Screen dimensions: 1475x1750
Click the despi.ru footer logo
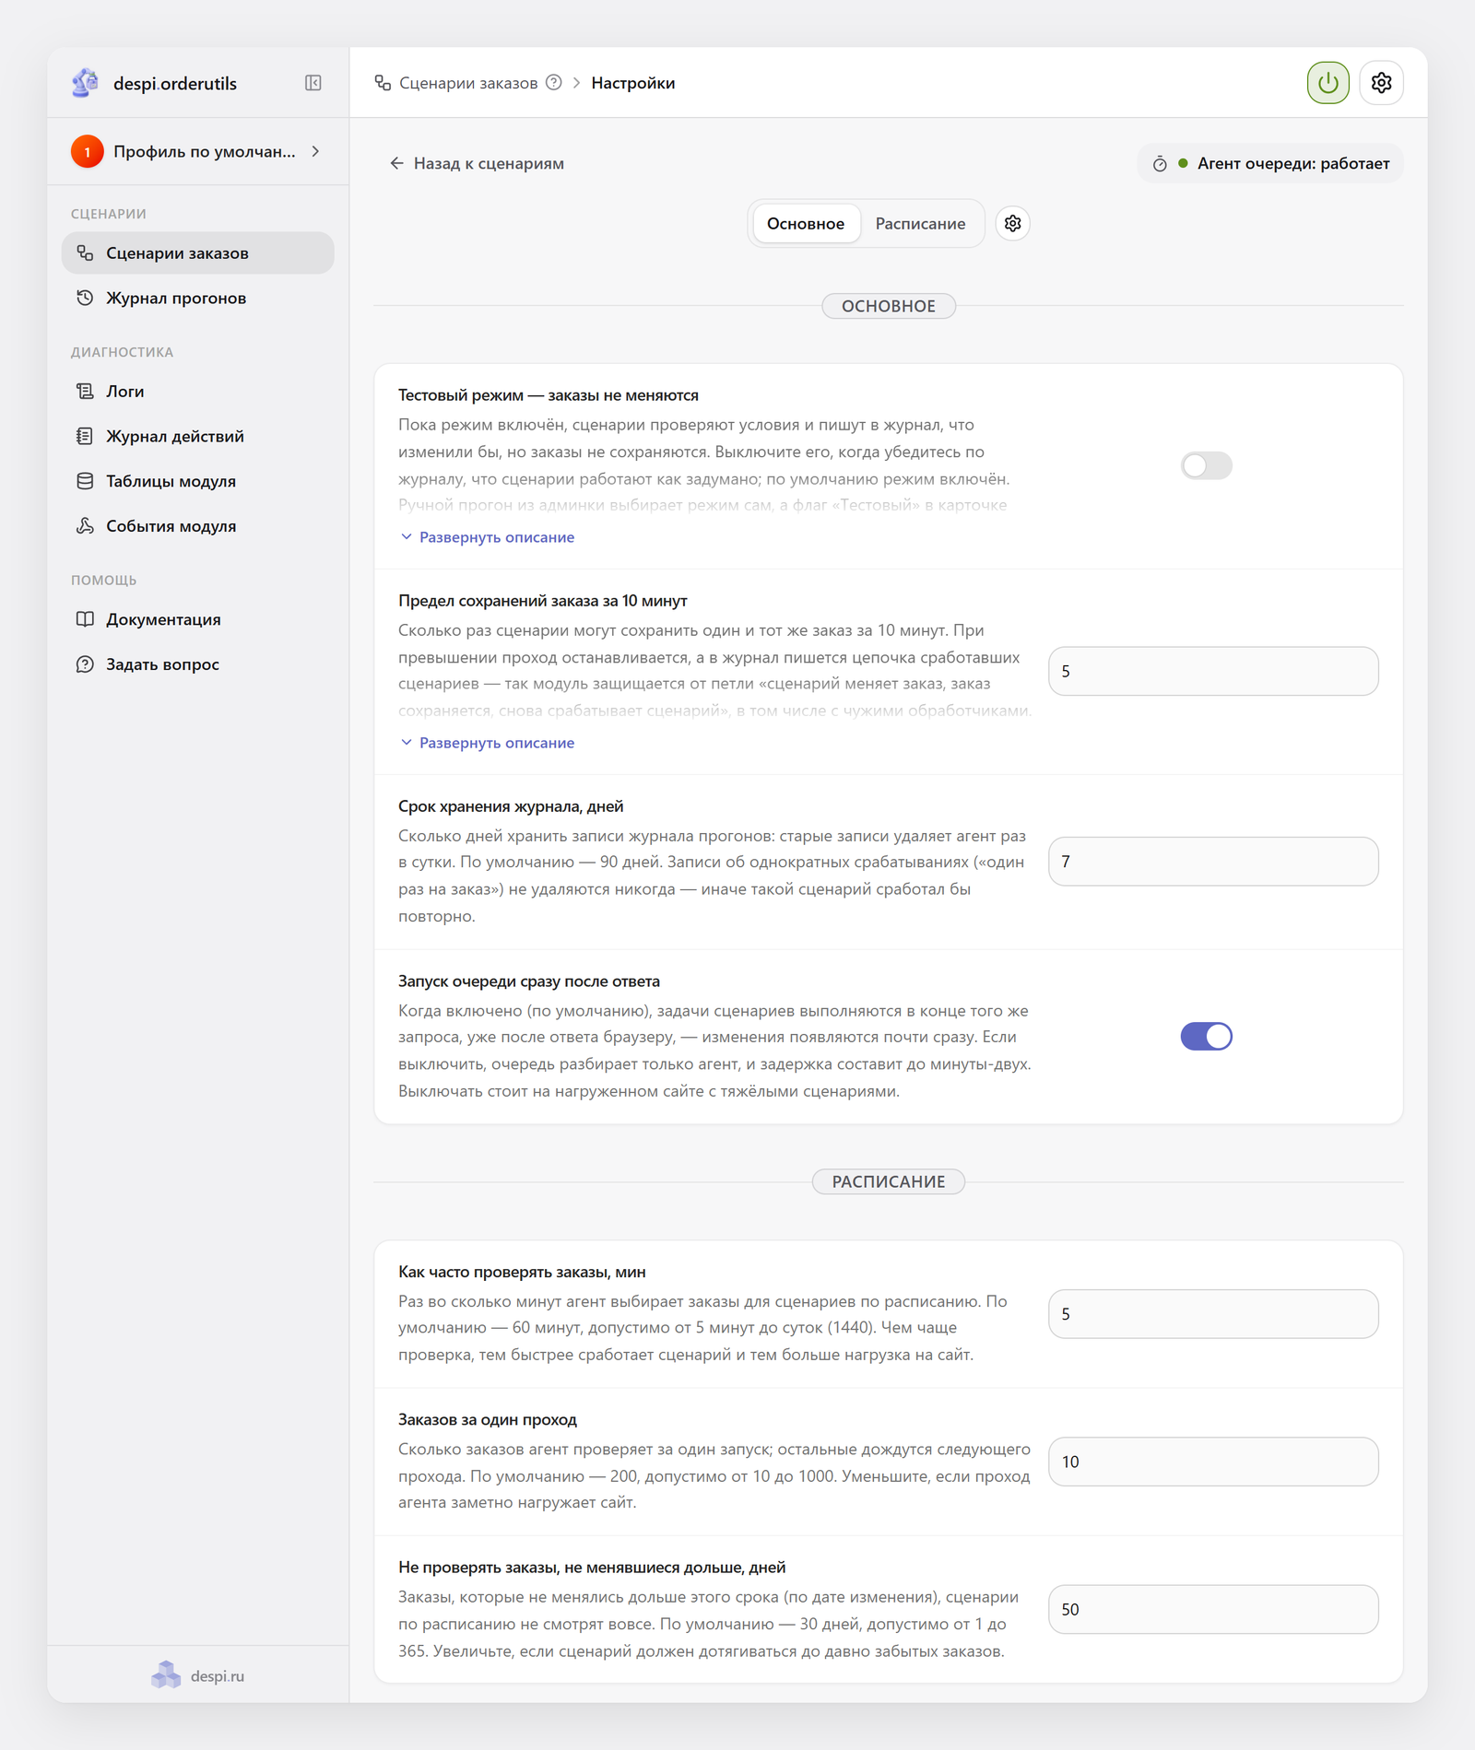[x=166, y=1674]
